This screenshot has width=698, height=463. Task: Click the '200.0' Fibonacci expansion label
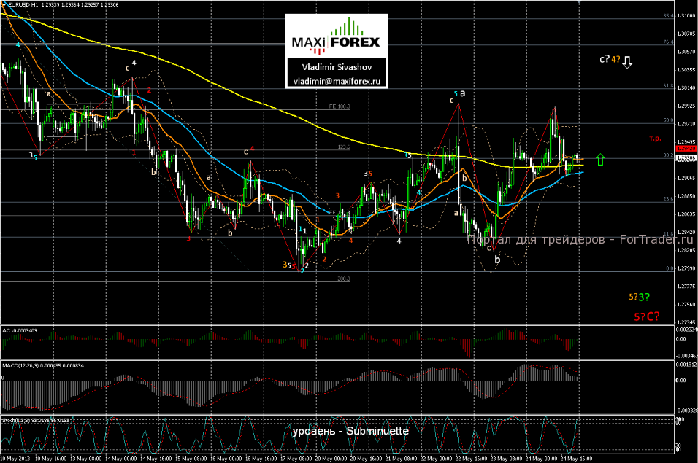pos(344,279)
